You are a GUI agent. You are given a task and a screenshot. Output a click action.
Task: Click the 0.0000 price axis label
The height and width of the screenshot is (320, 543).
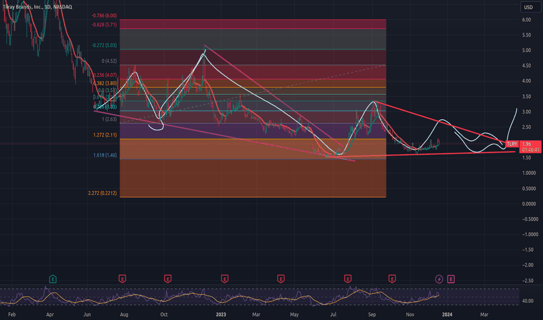[x=529, y=204]
